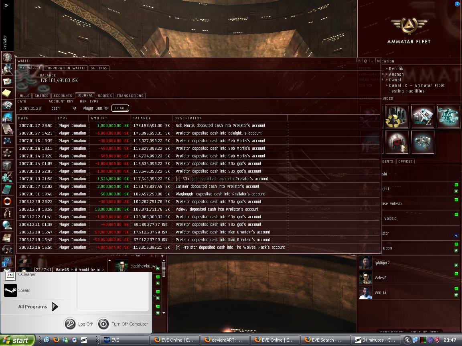
Task: Open the People & Places magnifier icon
Action: 7,69
